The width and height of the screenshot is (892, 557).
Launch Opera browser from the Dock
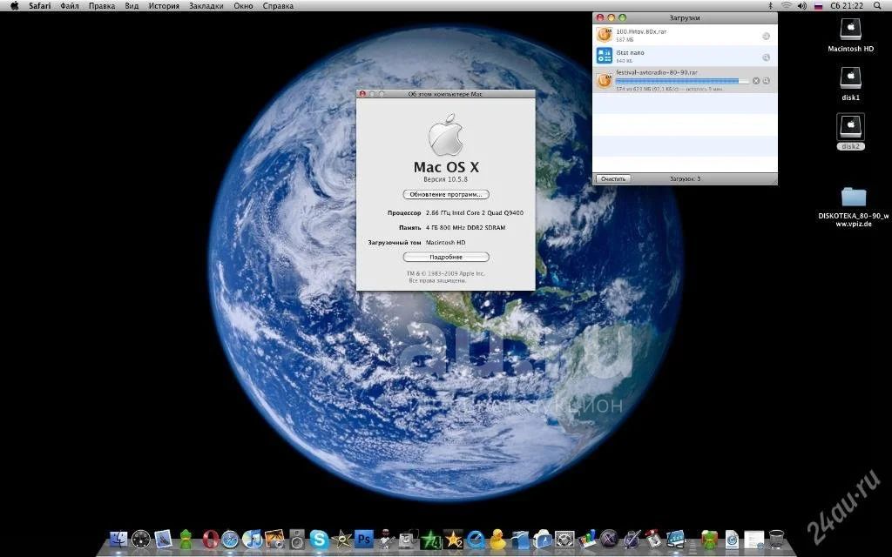coord(210,539)
